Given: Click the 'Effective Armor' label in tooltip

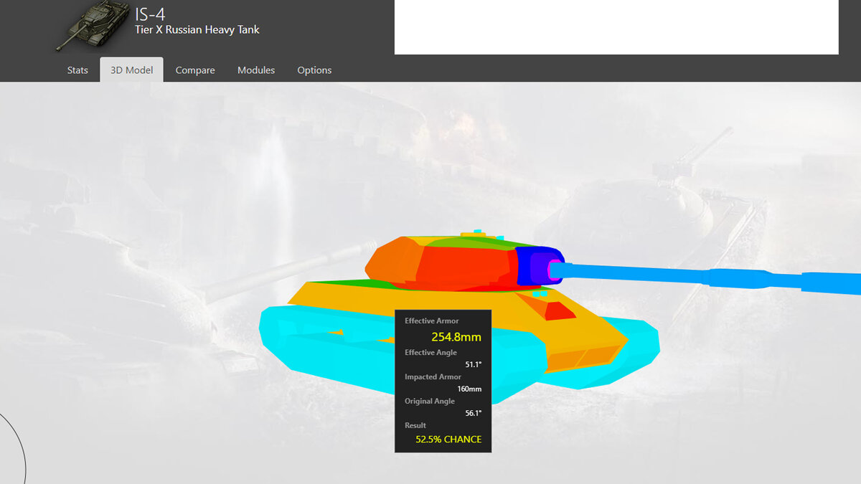Looking at the screenshot, I should [431, 321].
